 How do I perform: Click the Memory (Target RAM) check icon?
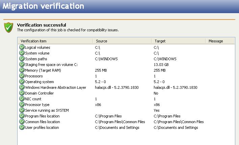(22, 70)
